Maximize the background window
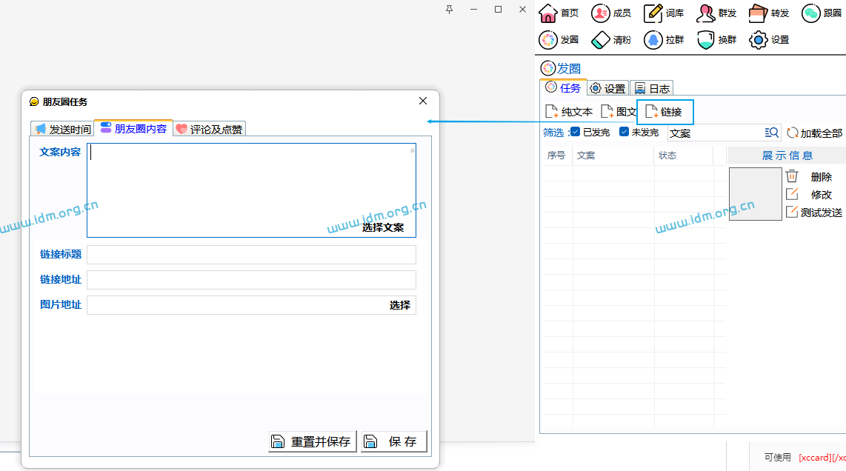The width and height of the screenshot is (846, 471). coord(498,9)
